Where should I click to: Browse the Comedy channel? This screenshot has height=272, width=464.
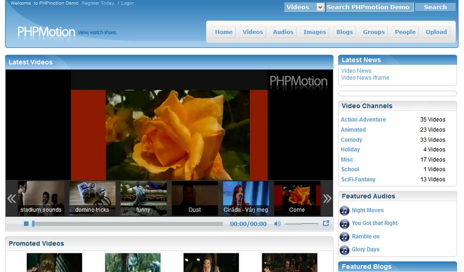tap(351, 139)
